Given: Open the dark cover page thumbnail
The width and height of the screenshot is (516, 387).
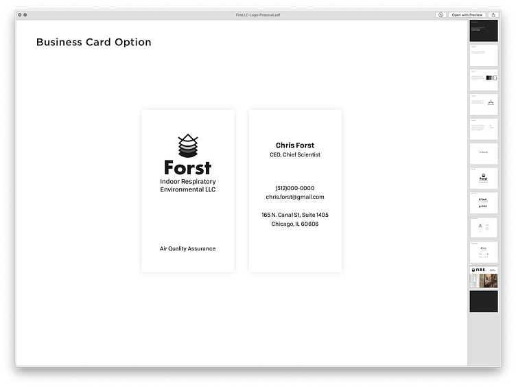Looking at the screenshot, I should (484, 31).
